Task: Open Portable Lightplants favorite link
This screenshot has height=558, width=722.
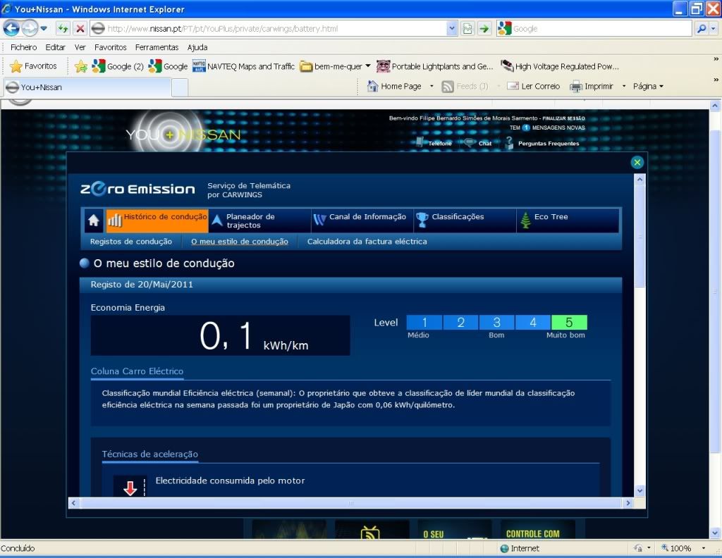Action: pos(434,66)
